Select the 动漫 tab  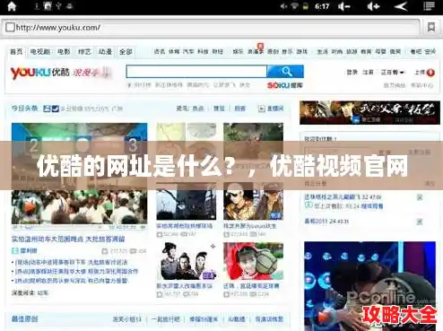[105, 51]
